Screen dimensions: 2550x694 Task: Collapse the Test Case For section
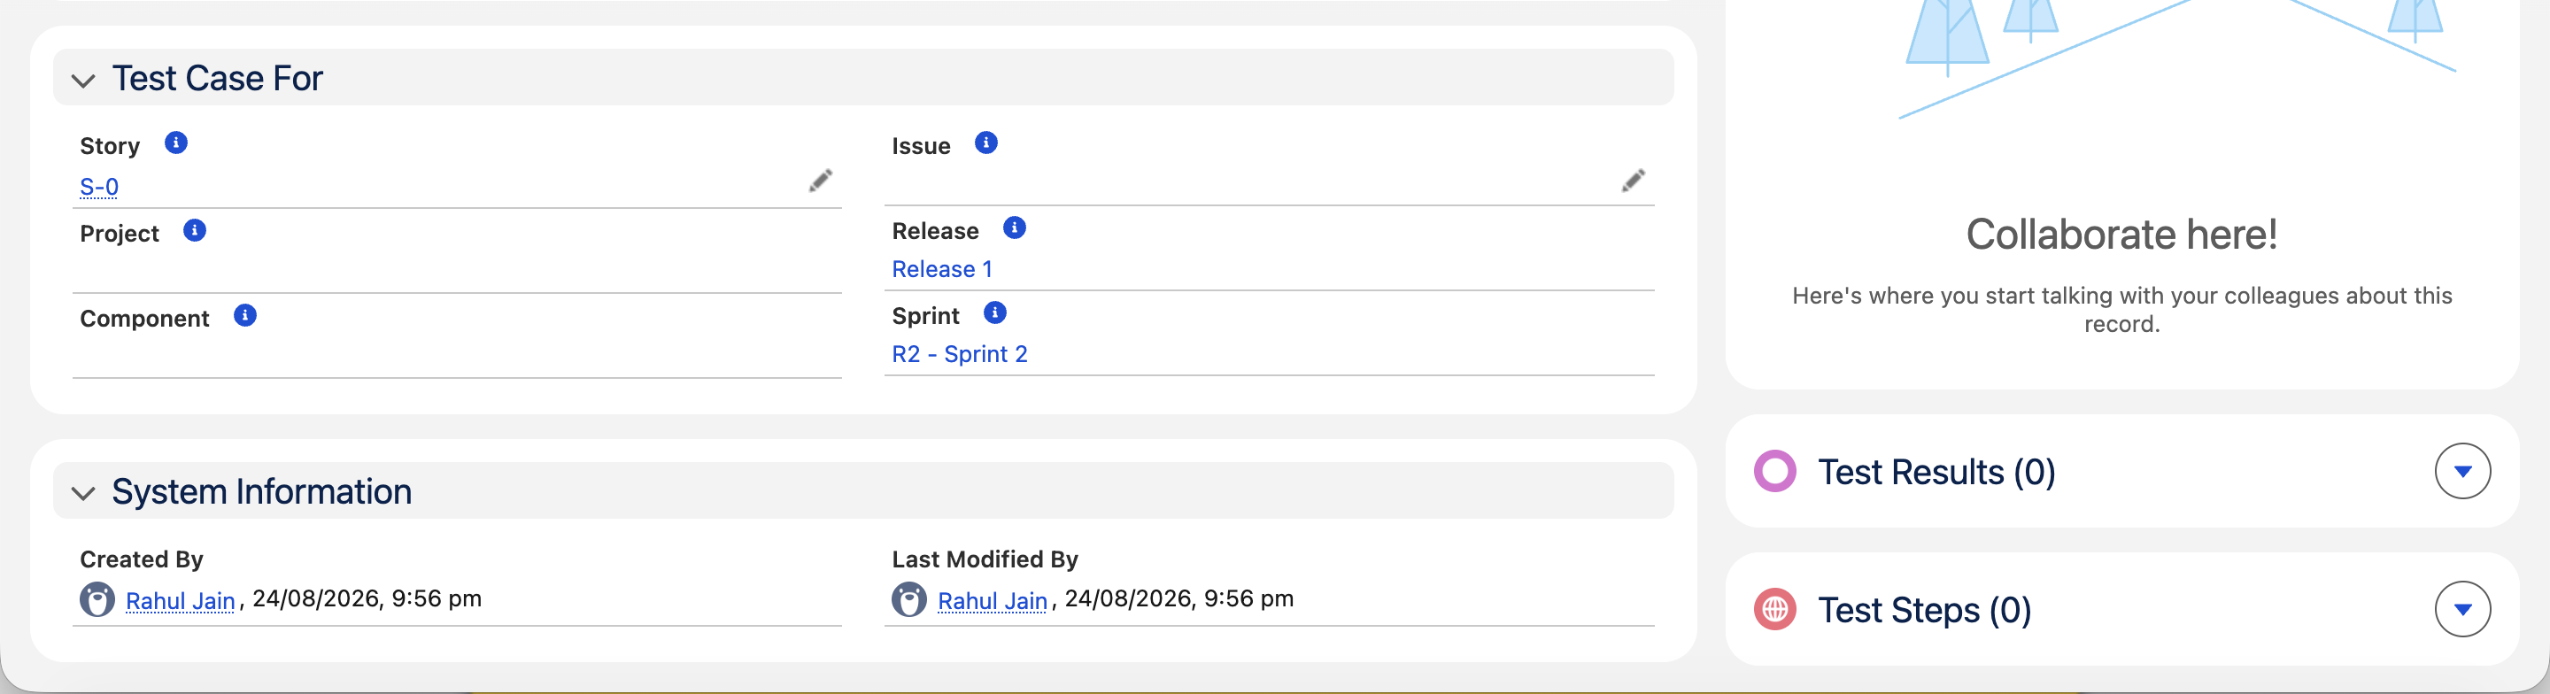tap(83, 81)
